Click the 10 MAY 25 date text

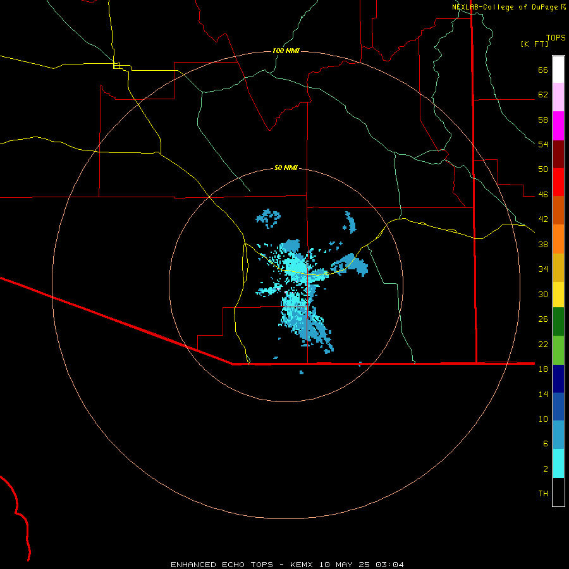pos(345,565)
